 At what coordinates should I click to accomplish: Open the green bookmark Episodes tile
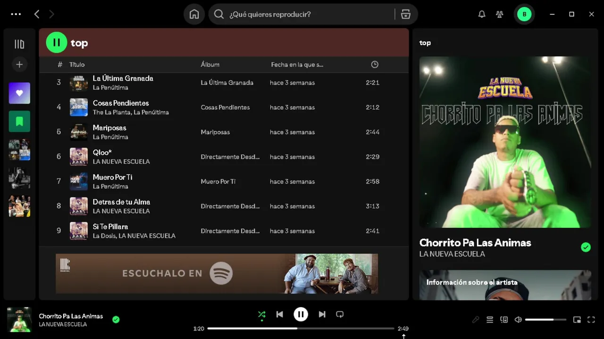click(x=19, y=121)
